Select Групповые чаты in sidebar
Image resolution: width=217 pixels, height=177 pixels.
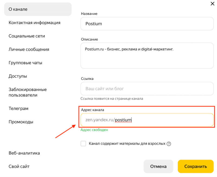[x=25, y=63]
